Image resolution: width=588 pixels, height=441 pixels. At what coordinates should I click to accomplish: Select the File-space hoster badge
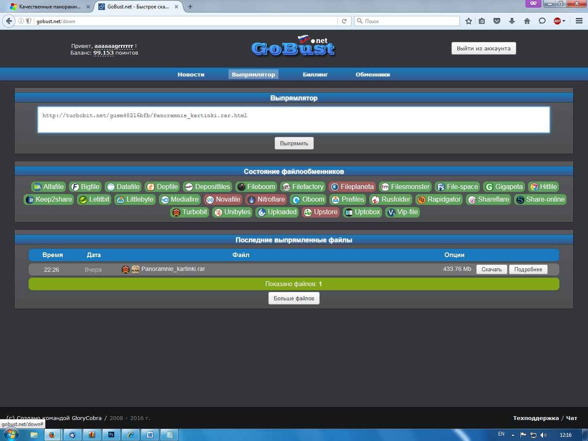(x=457, y=187)
